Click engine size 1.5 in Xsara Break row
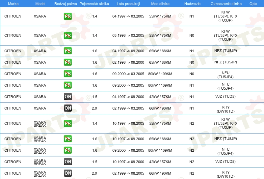 (x=95, y=162)
